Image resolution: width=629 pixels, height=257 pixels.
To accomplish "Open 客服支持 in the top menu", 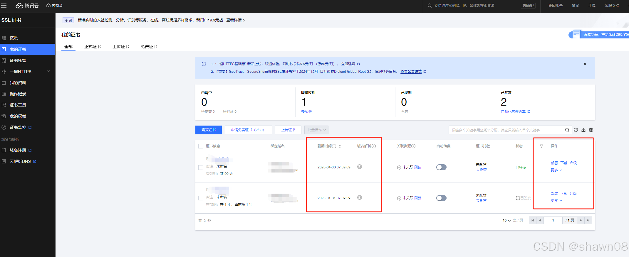I will point(612,6).
